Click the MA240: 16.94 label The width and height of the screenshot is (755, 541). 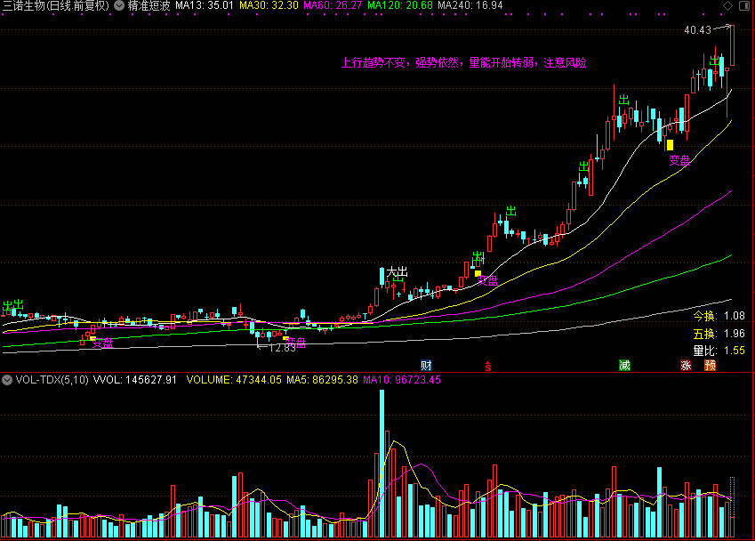point(470,5)
